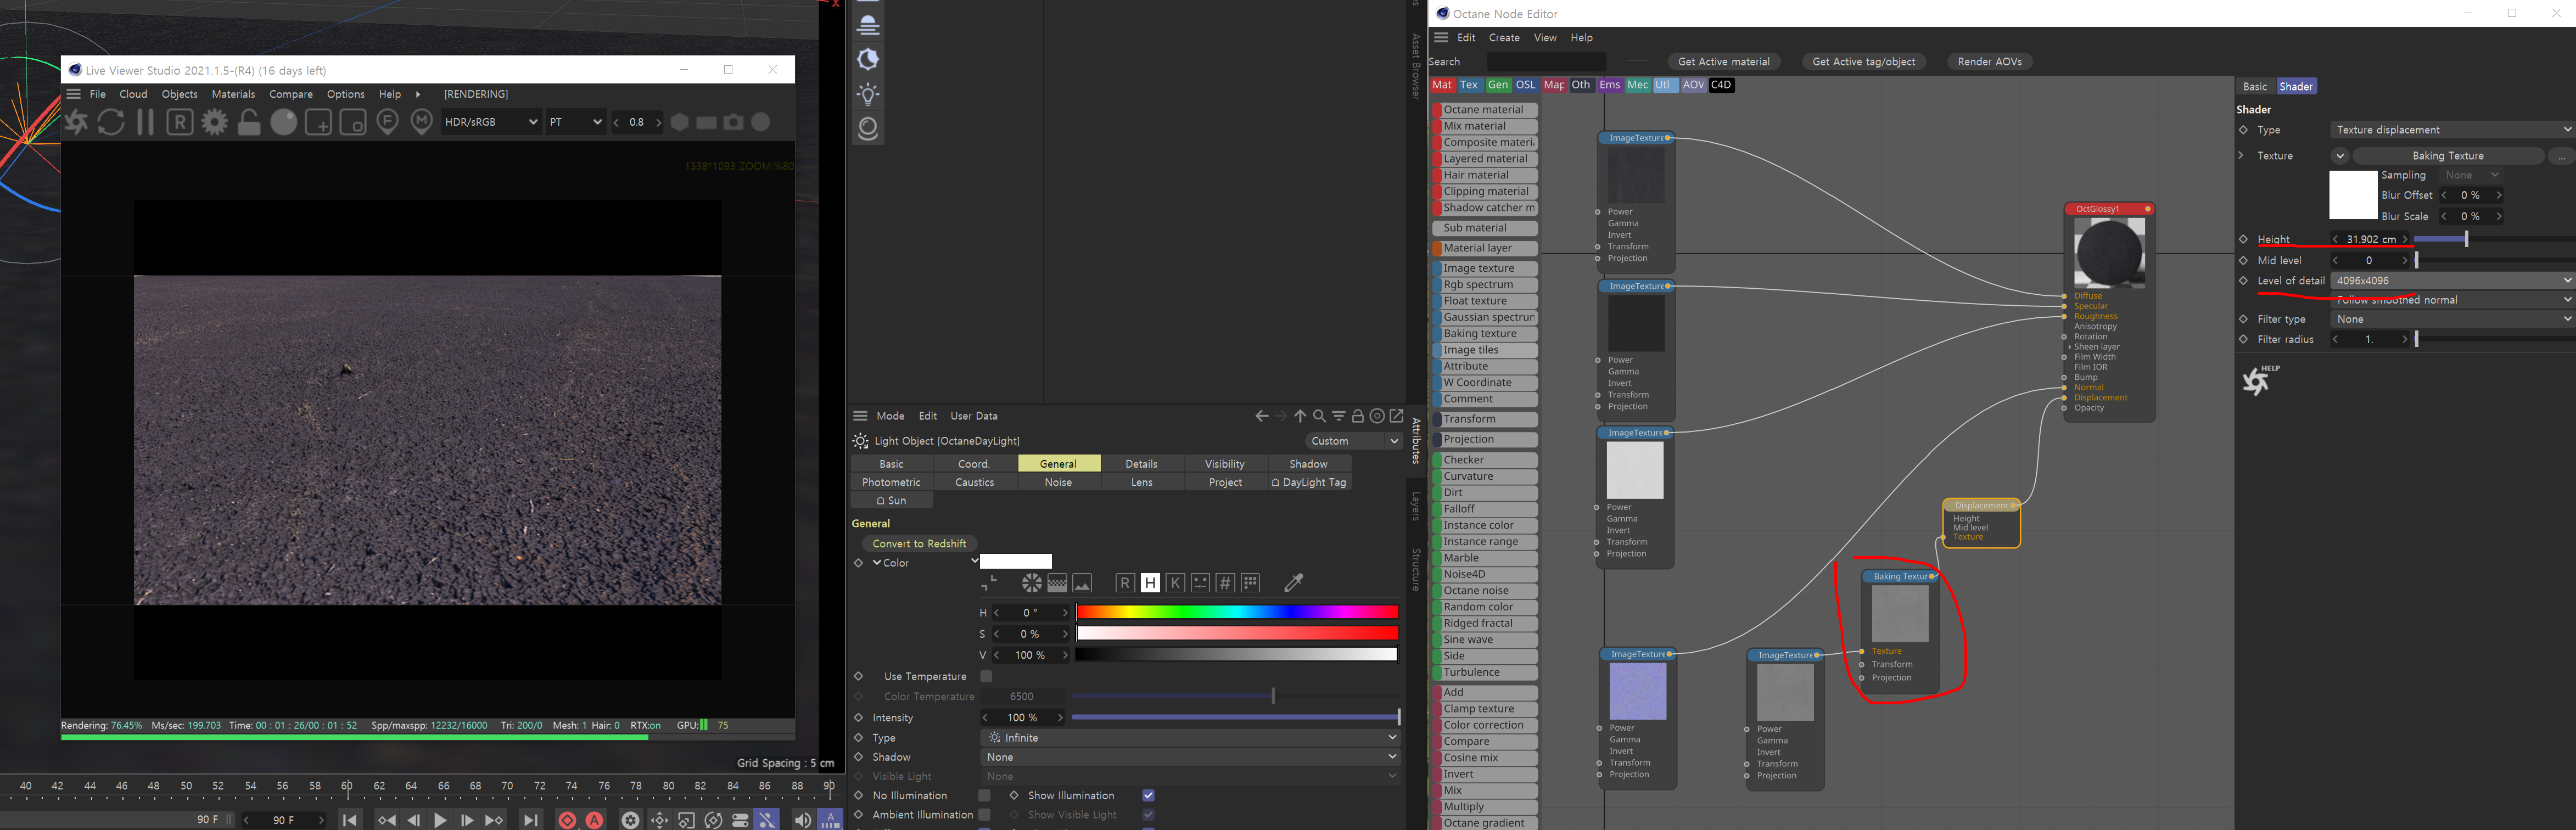Click Convert to Redshift button
Viewport: 2576px width, 830px height.
coord(919,544)
